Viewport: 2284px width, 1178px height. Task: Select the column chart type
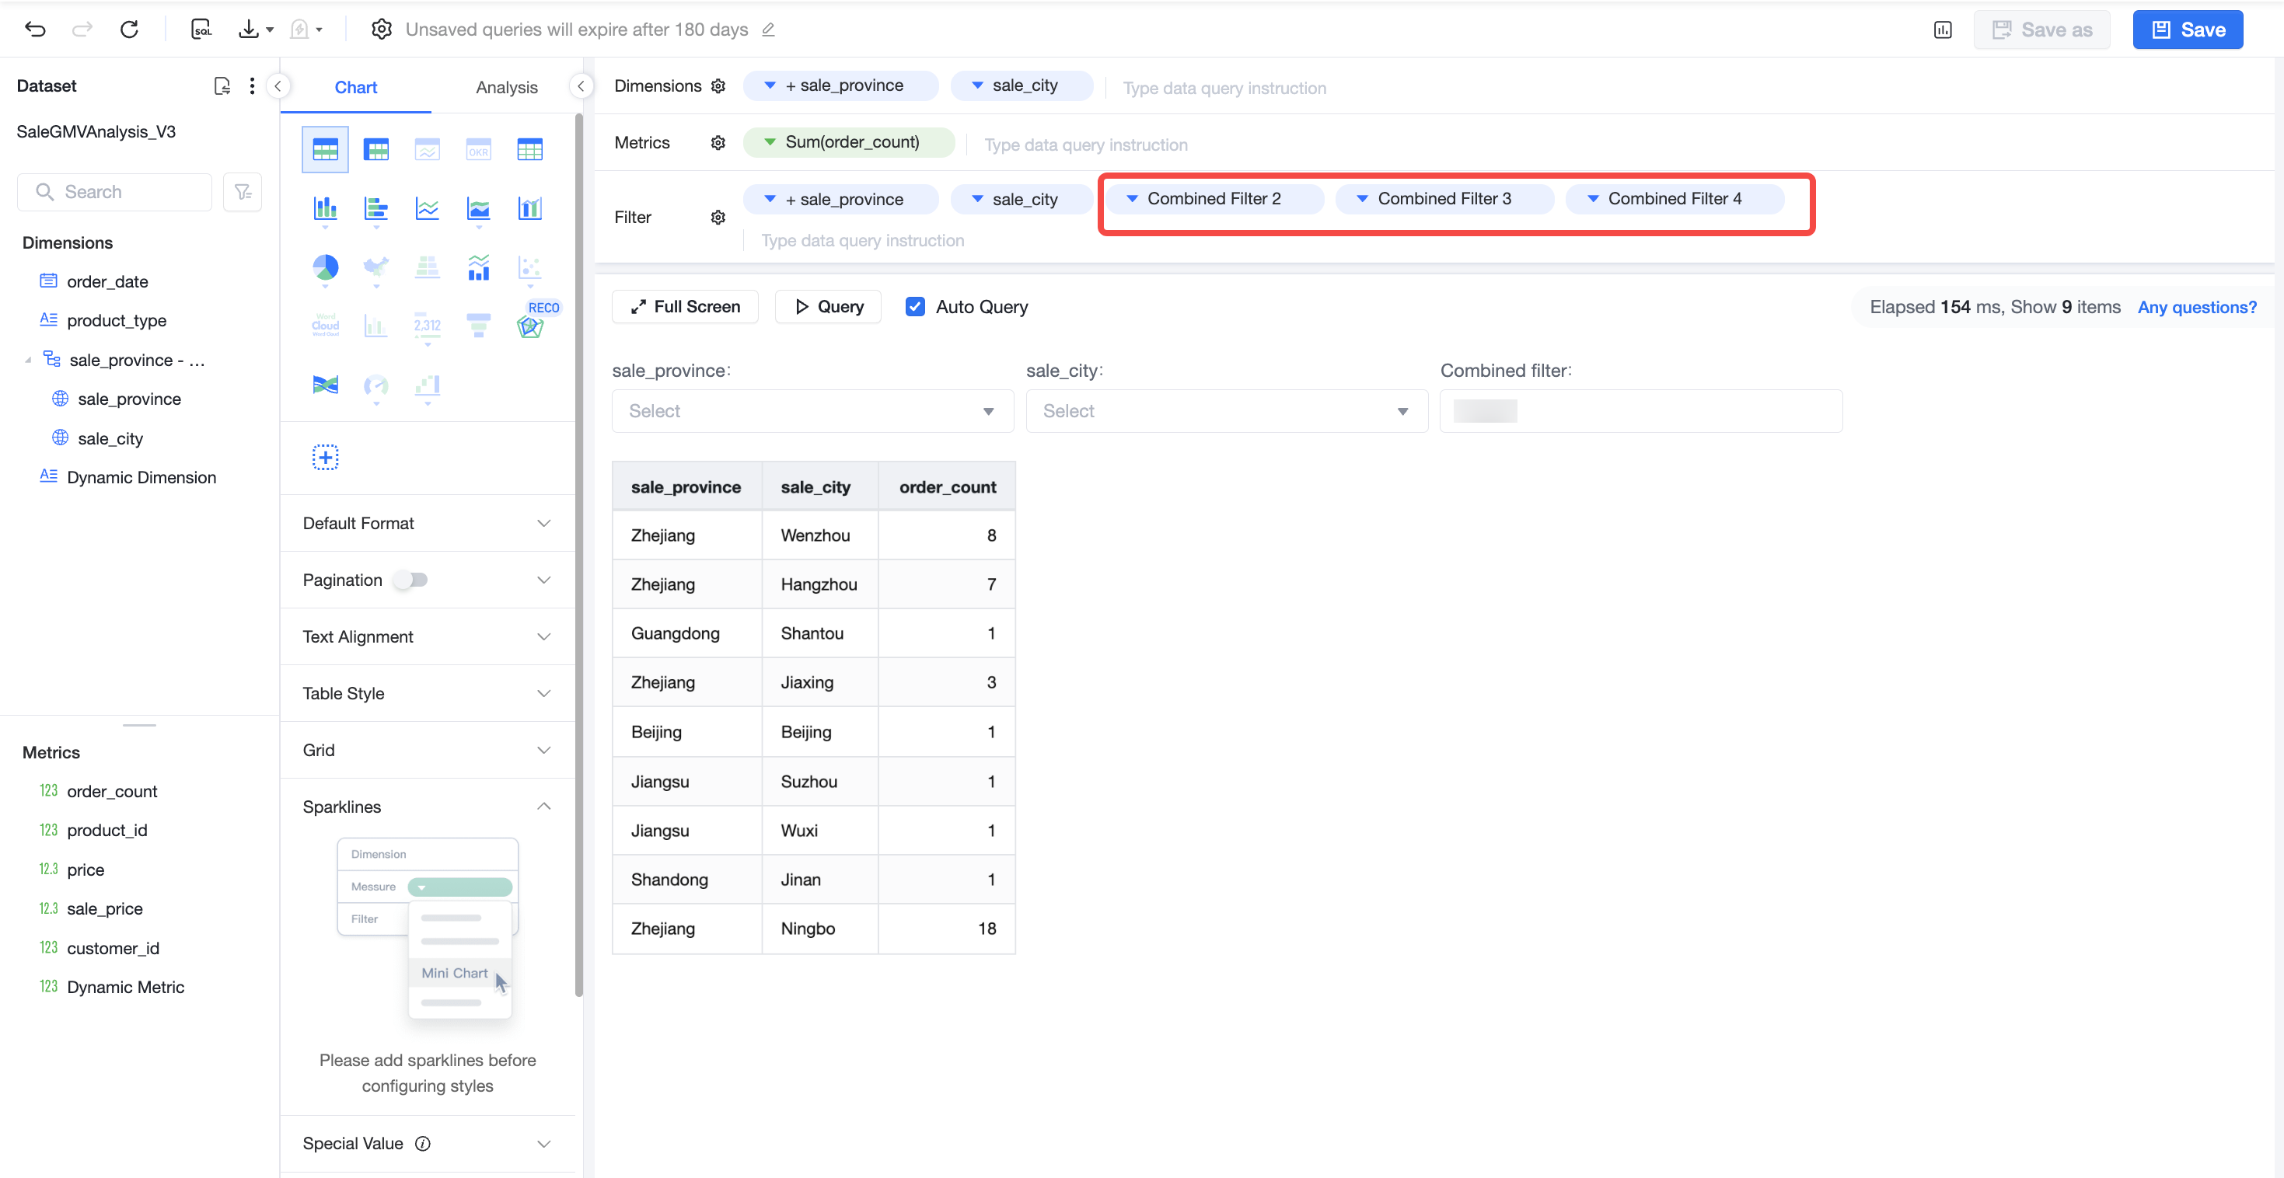pos(326,208)
